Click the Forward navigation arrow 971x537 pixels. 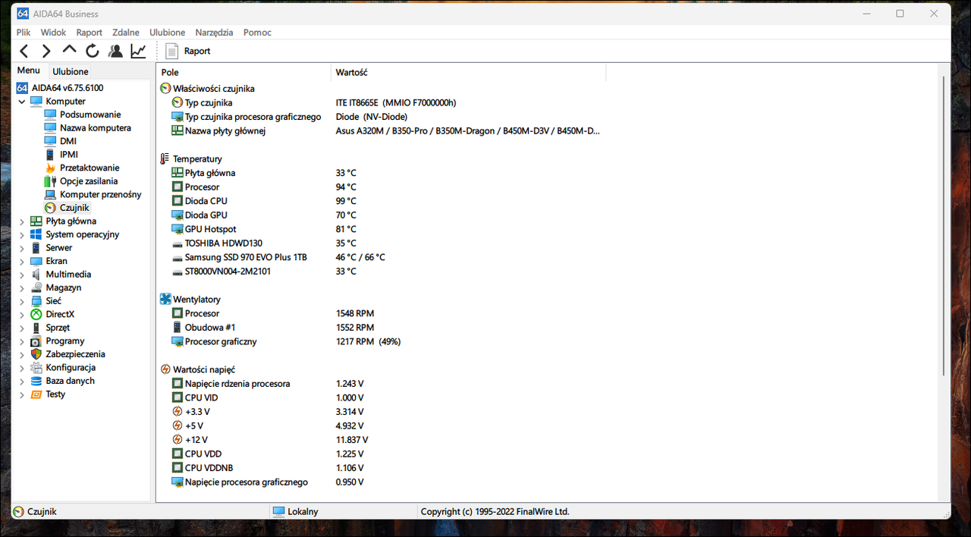(46, 51)
